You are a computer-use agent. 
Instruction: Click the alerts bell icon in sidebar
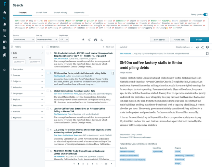(4, 24)
